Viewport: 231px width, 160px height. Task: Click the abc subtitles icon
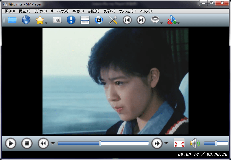[172, 20]
